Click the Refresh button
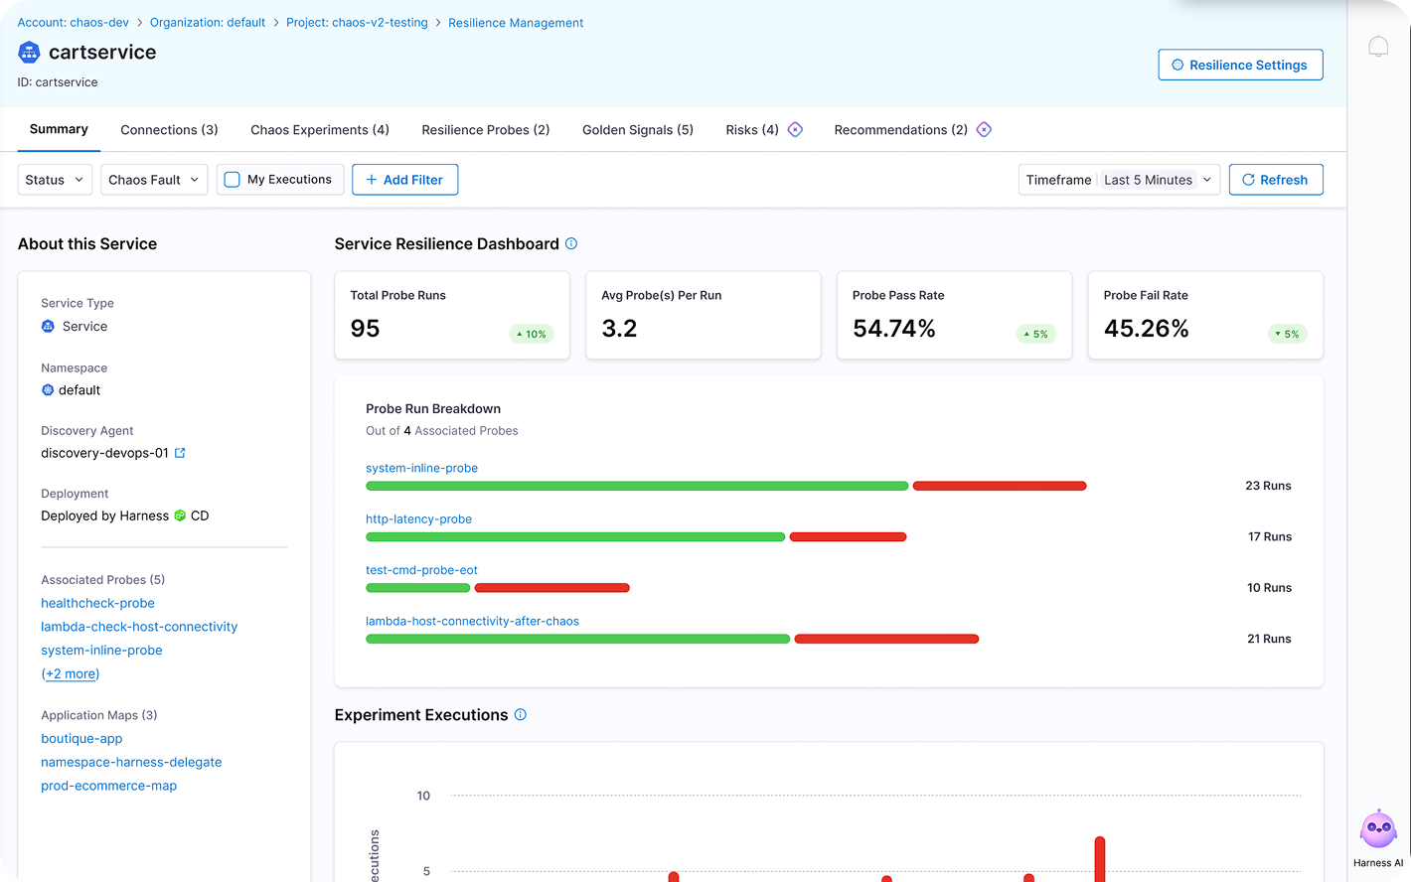1411x882 pixels. pyautogui.click(x=1276, y=180)
